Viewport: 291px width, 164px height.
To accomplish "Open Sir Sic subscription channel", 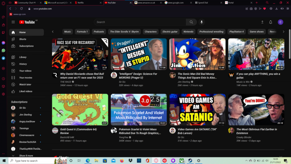I will coord(26,108).
